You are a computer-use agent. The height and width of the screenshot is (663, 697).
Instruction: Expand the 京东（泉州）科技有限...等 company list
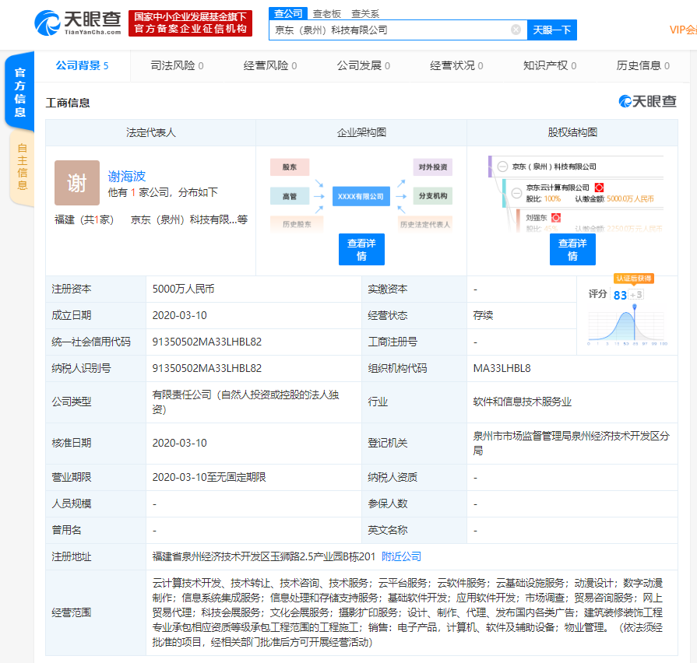tap(189, 219)
